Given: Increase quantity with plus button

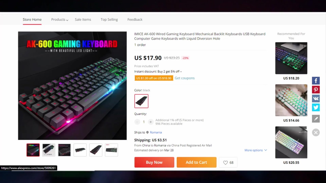Looking at the screenshot, I should (x=151, y=122).
